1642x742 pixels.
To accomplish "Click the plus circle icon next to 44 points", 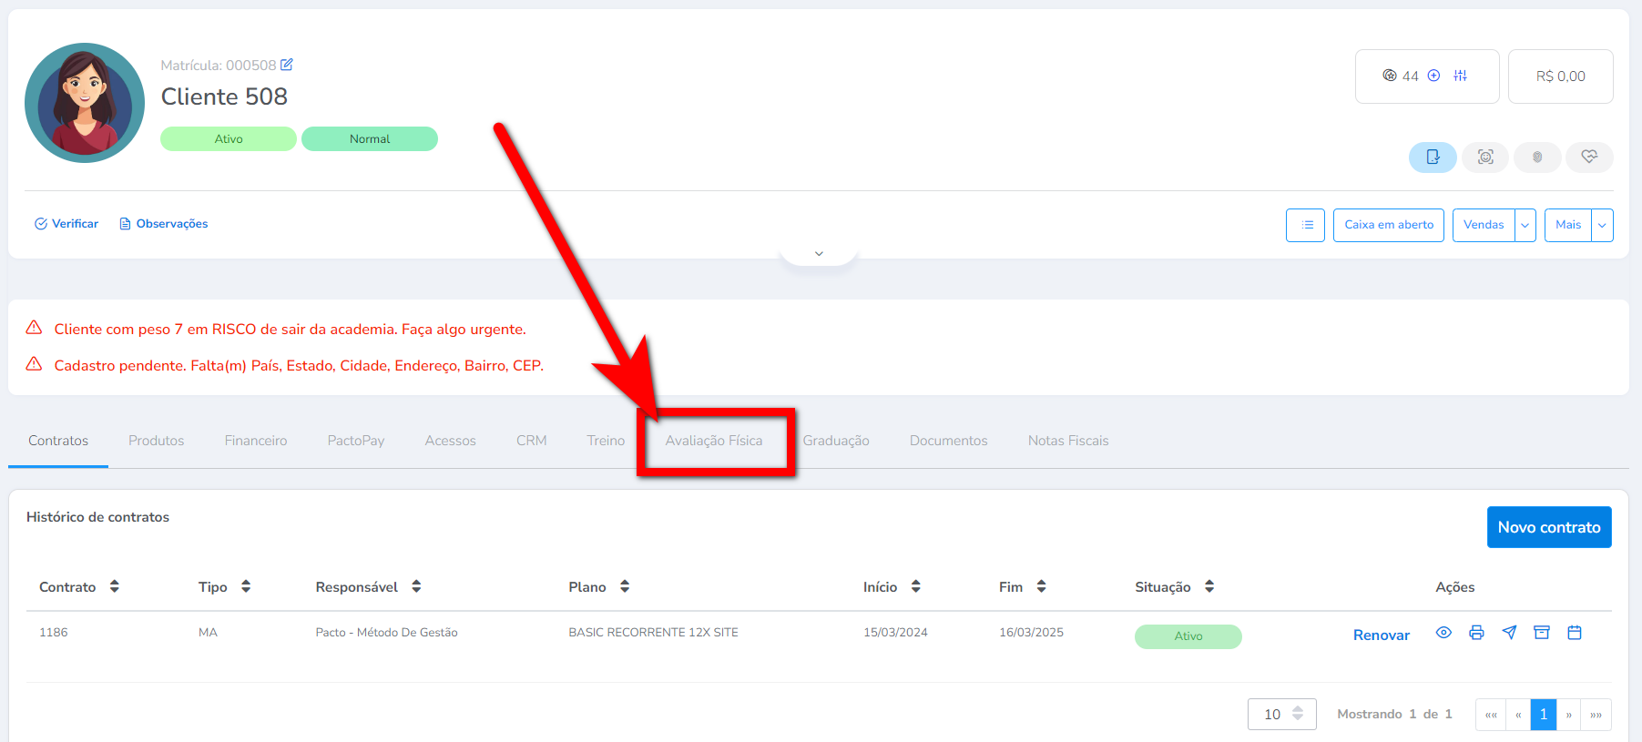I will click(1433, 76).
